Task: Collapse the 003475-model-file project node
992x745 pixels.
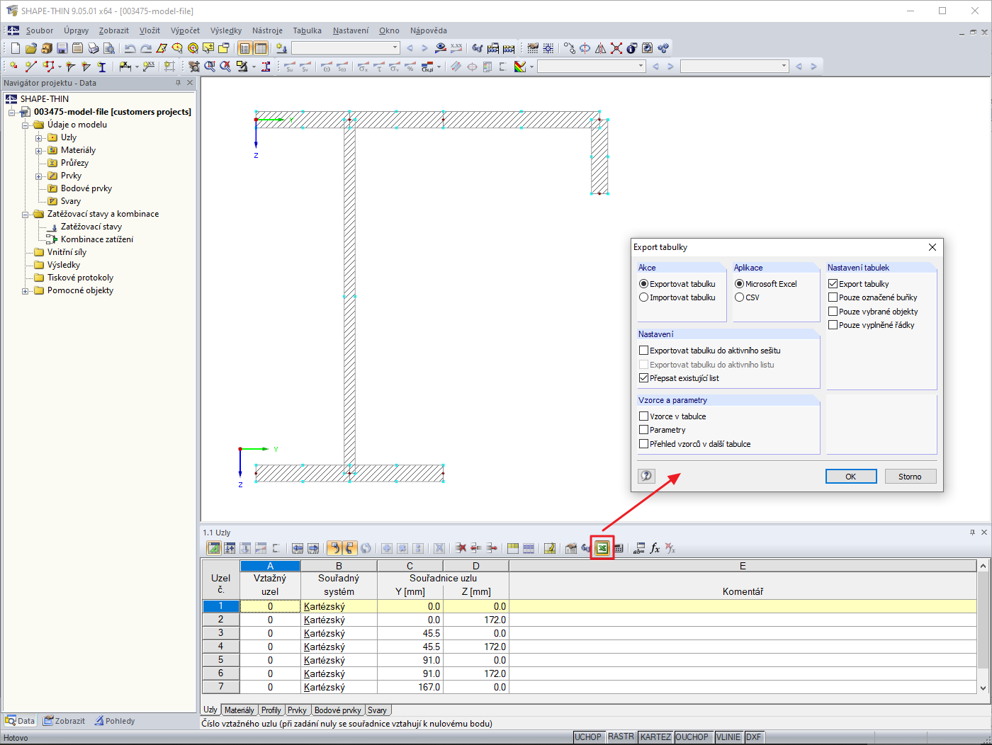Action: click(x=11, y=111)
